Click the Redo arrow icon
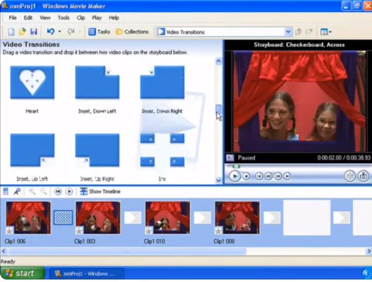 pos(71,32)
